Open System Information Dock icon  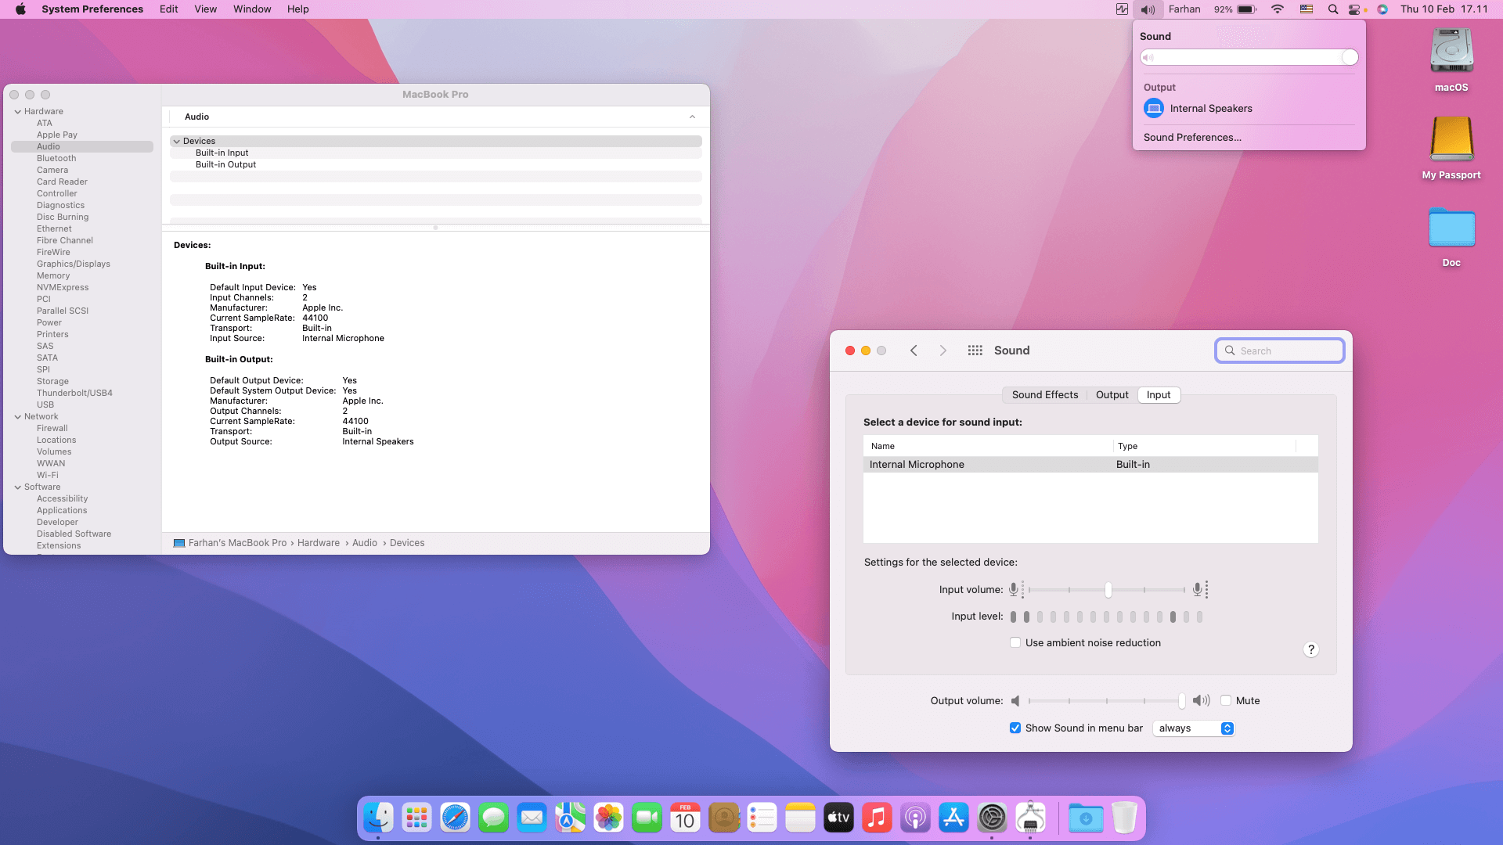1031,818
